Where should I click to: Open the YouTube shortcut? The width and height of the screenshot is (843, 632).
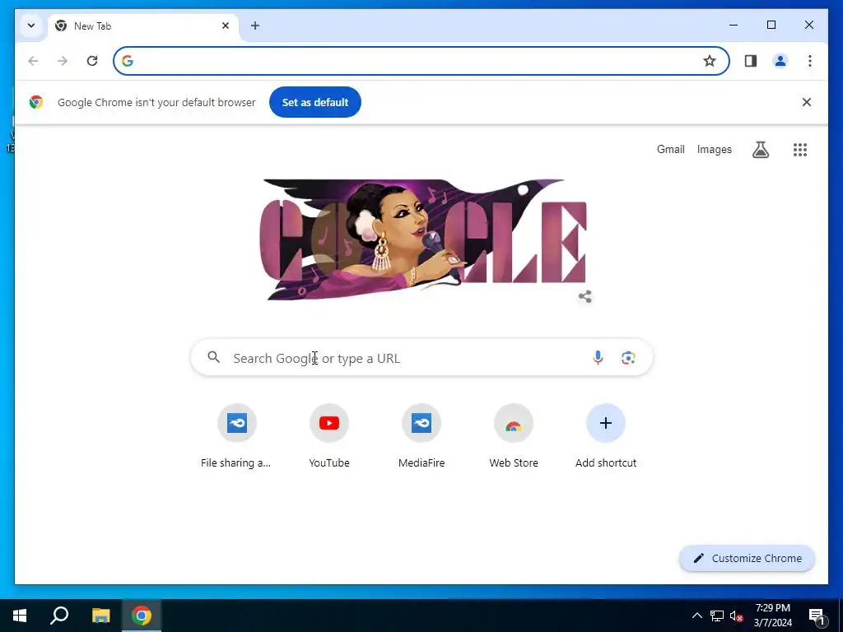pos(329,438)
